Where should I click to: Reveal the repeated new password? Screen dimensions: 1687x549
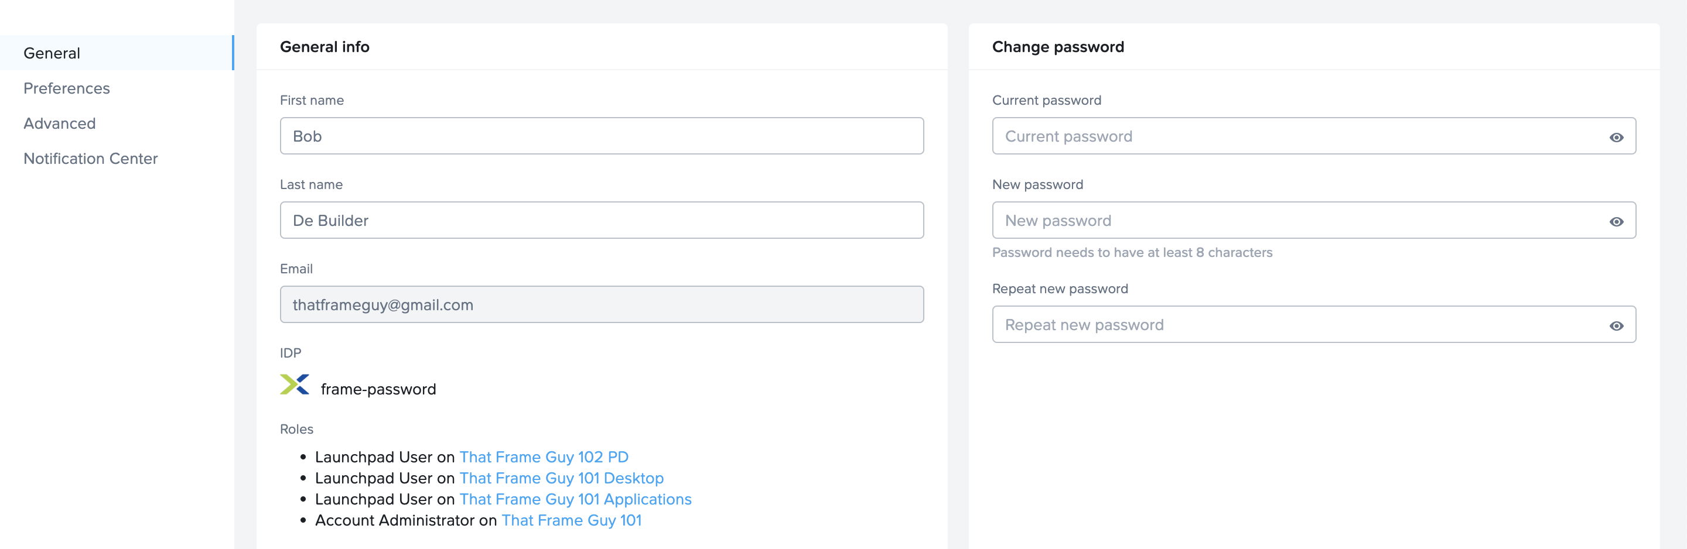coord(1616,326)
